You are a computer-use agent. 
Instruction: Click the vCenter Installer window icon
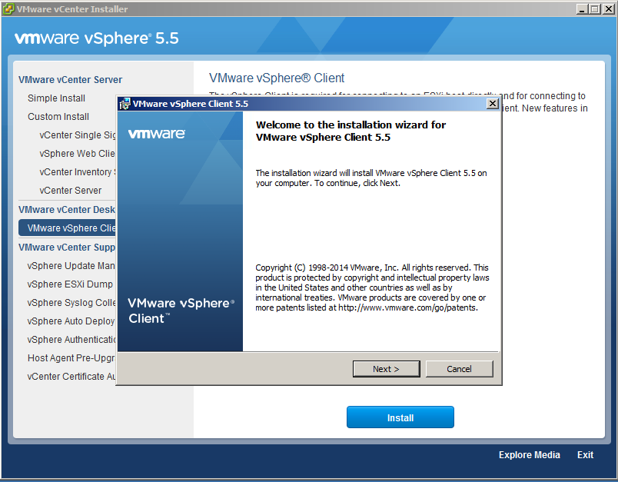tap(8, 9)
